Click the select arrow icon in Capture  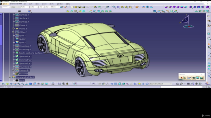[185, 78]
